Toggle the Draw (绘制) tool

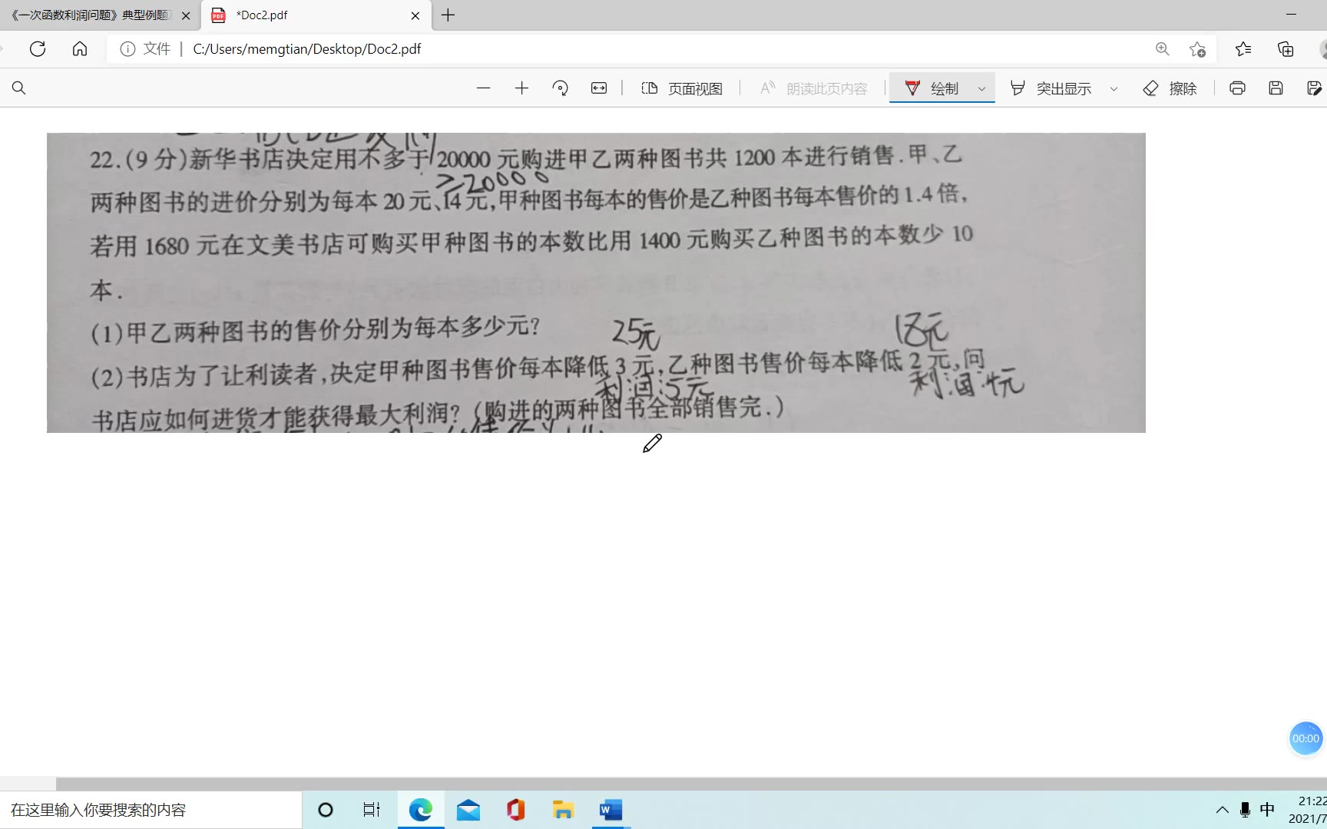pos(932,88)
